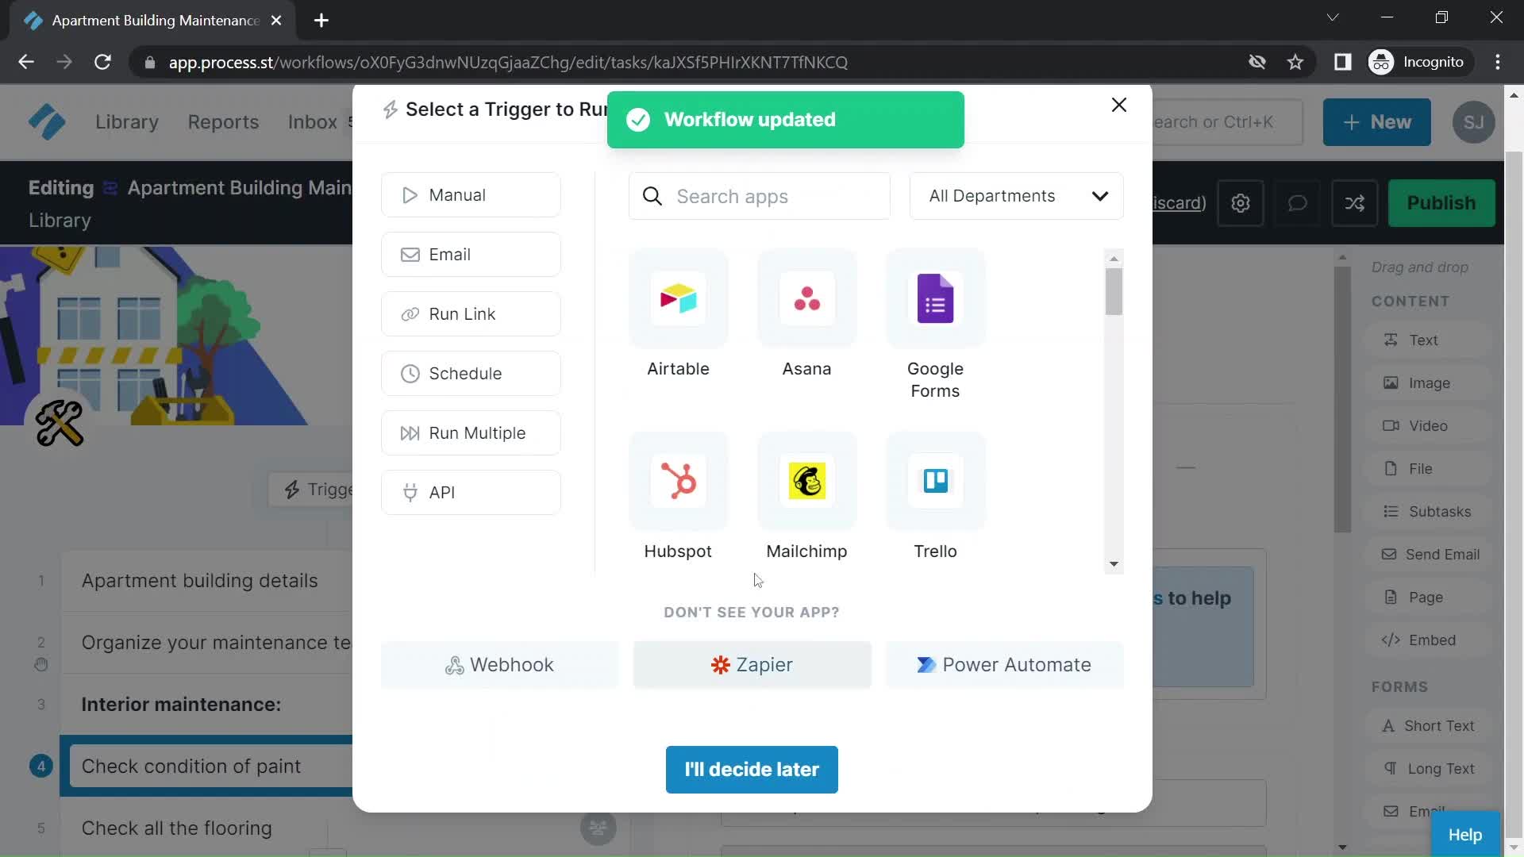Click the Airtable integration icon
Viewport: 1524px width, 857px height.
coord(679,299)
